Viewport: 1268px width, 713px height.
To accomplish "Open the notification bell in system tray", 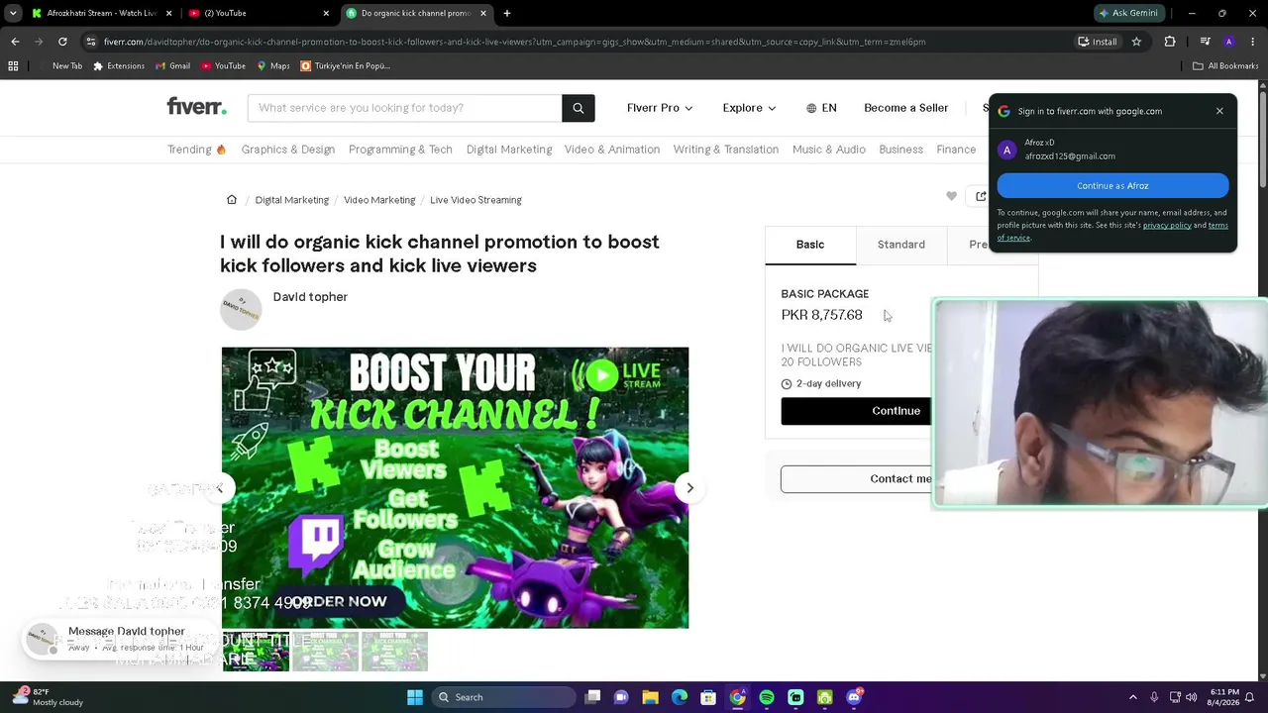I will coord(1249,697).
